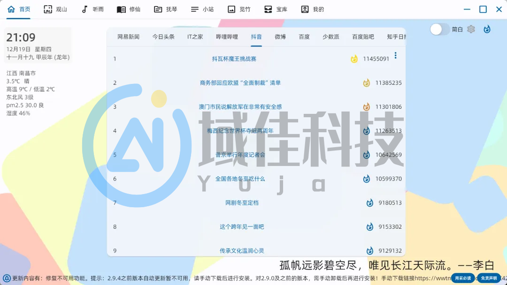The image size is (507, 285).
Task: Click the flame icon beside 10599370
Action: [366, 179]
